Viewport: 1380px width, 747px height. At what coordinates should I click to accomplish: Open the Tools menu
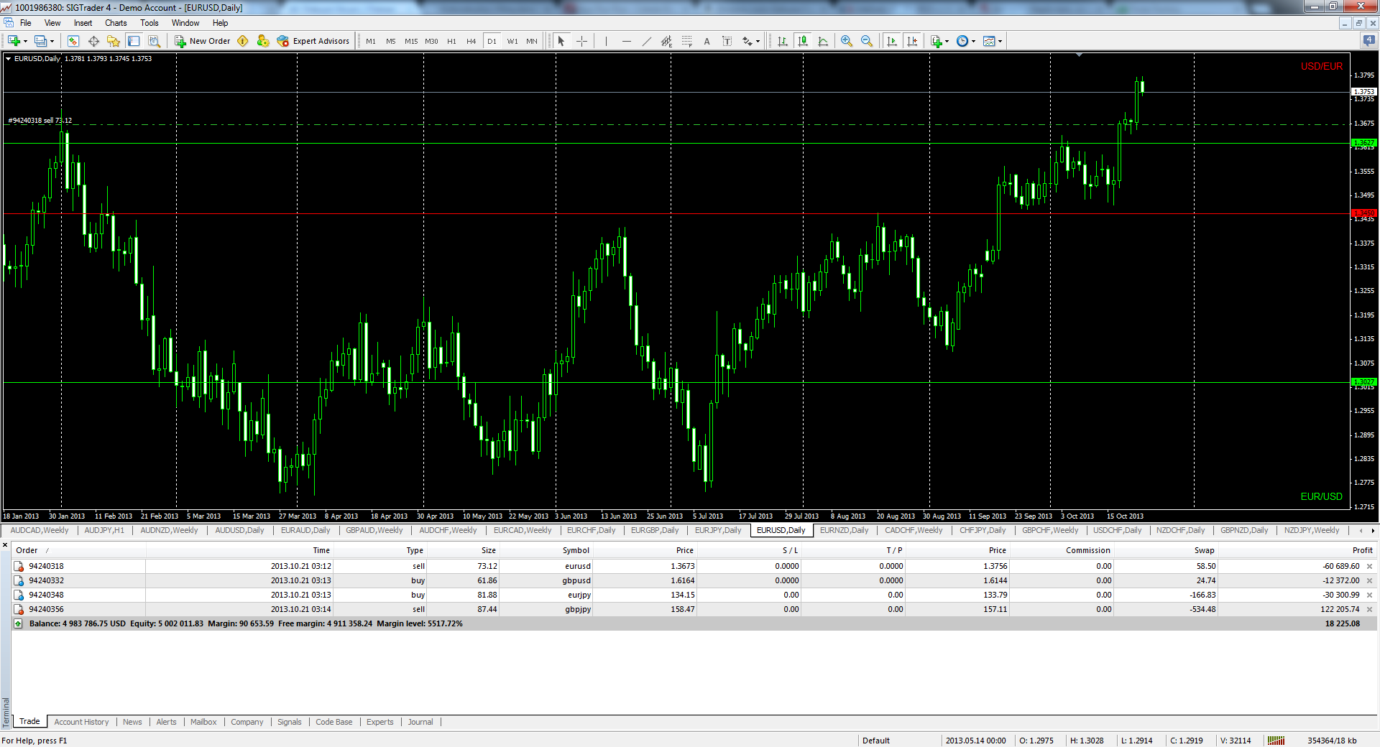(149, 23)
